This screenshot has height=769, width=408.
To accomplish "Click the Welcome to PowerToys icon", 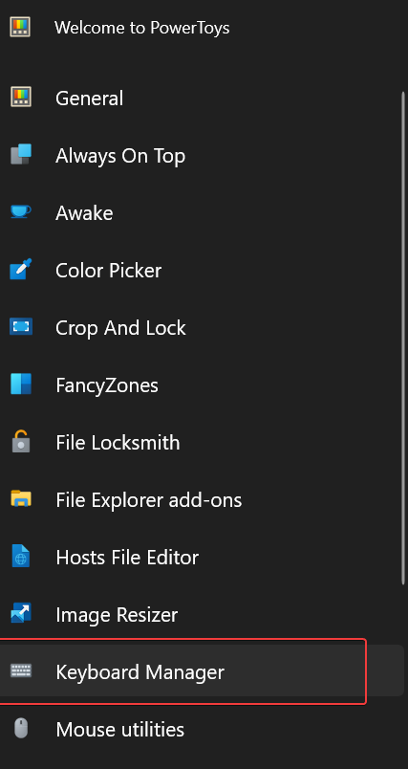I will pyautogui.click(x=20, y=27).
